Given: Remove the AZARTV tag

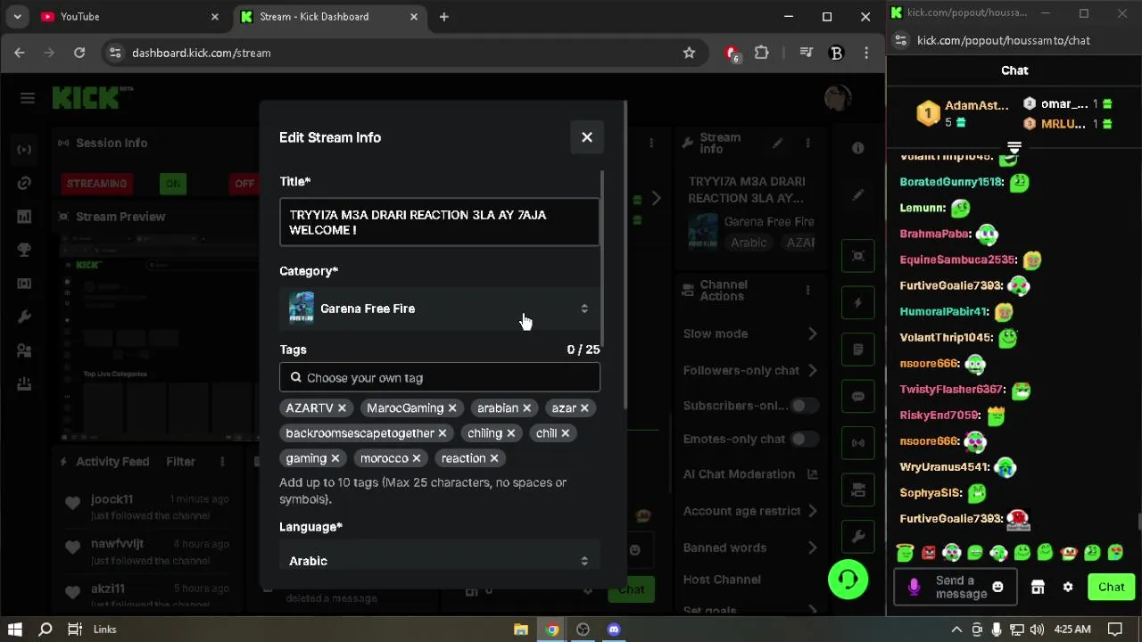Looking at the screenshot, I should click(342, 408).
